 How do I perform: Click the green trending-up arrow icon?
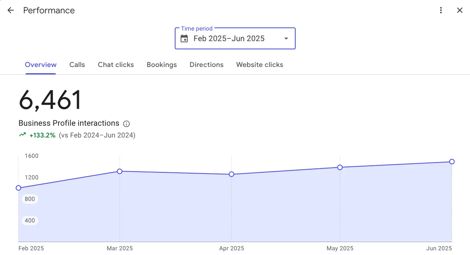click(22, 135)
